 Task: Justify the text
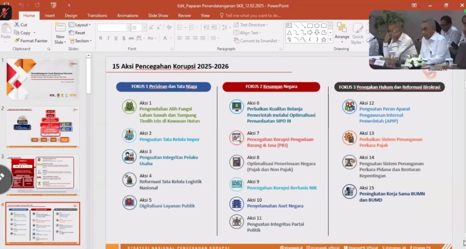pos(203,38)
